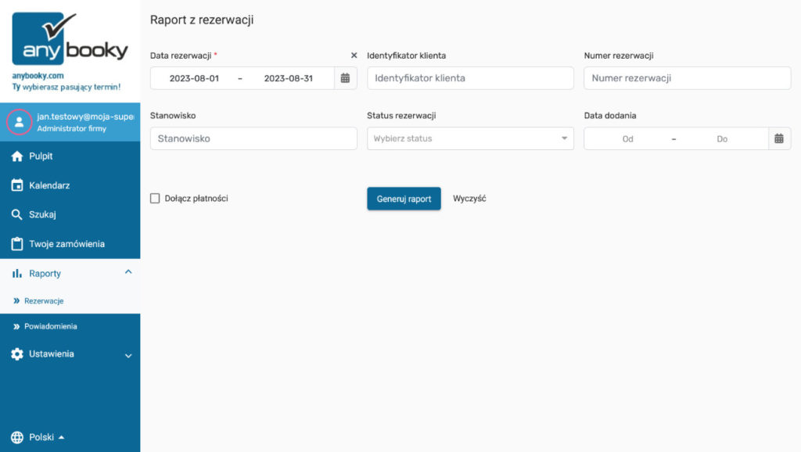Open the reservation date calendar icon
Image resolution: width=801 pixels, height=452 pixels.
coord(345,78)
